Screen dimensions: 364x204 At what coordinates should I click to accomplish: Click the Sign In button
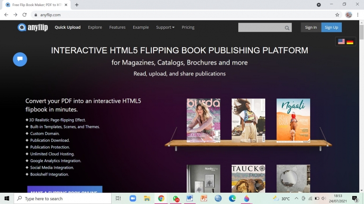pyautogui.click(x=311, y=27)
